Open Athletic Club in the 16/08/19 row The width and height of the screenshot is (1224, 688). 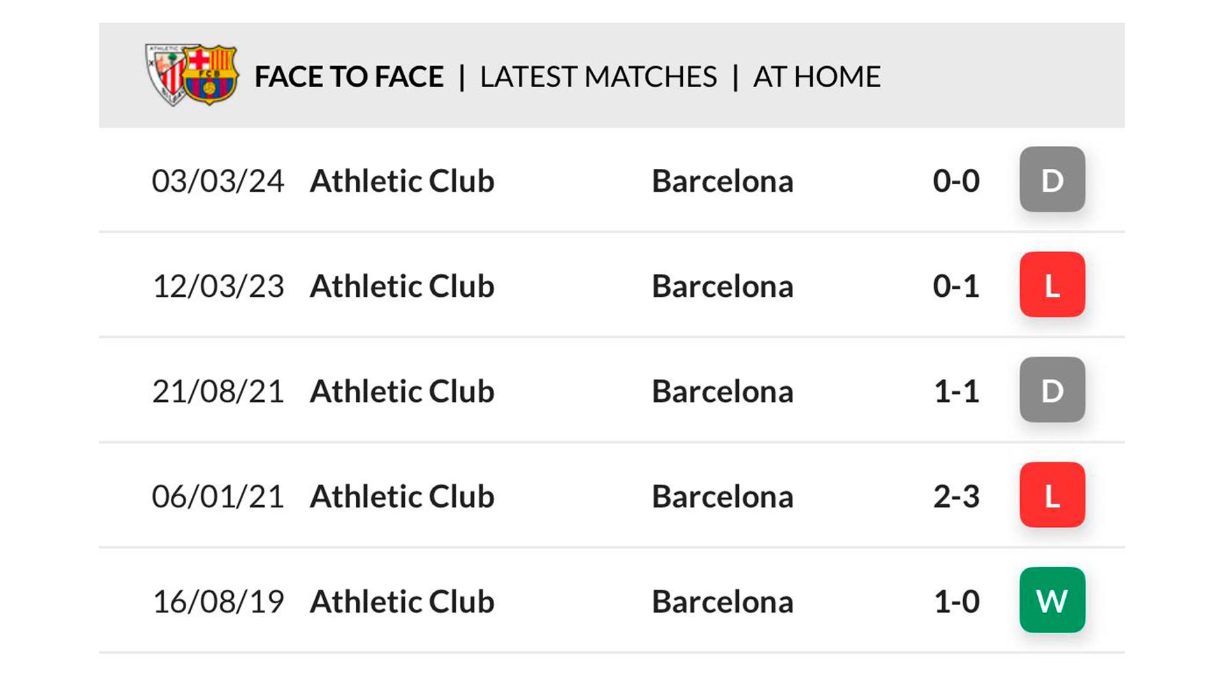click(402, 601)
